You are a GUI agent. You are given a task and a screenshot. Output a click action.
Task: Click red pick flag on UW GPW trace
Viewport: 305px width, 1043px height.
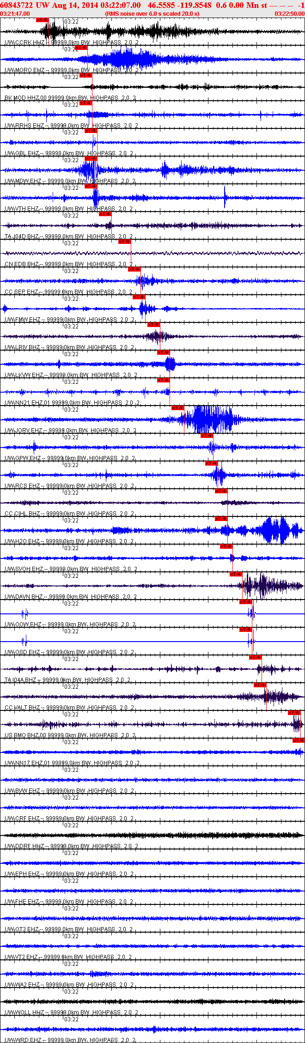207,436
